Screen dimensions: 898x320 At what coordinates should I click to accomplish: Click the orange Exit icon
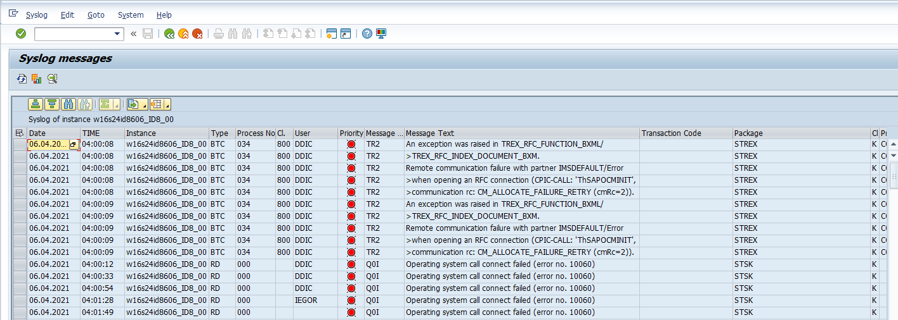(x=183, y=34)
